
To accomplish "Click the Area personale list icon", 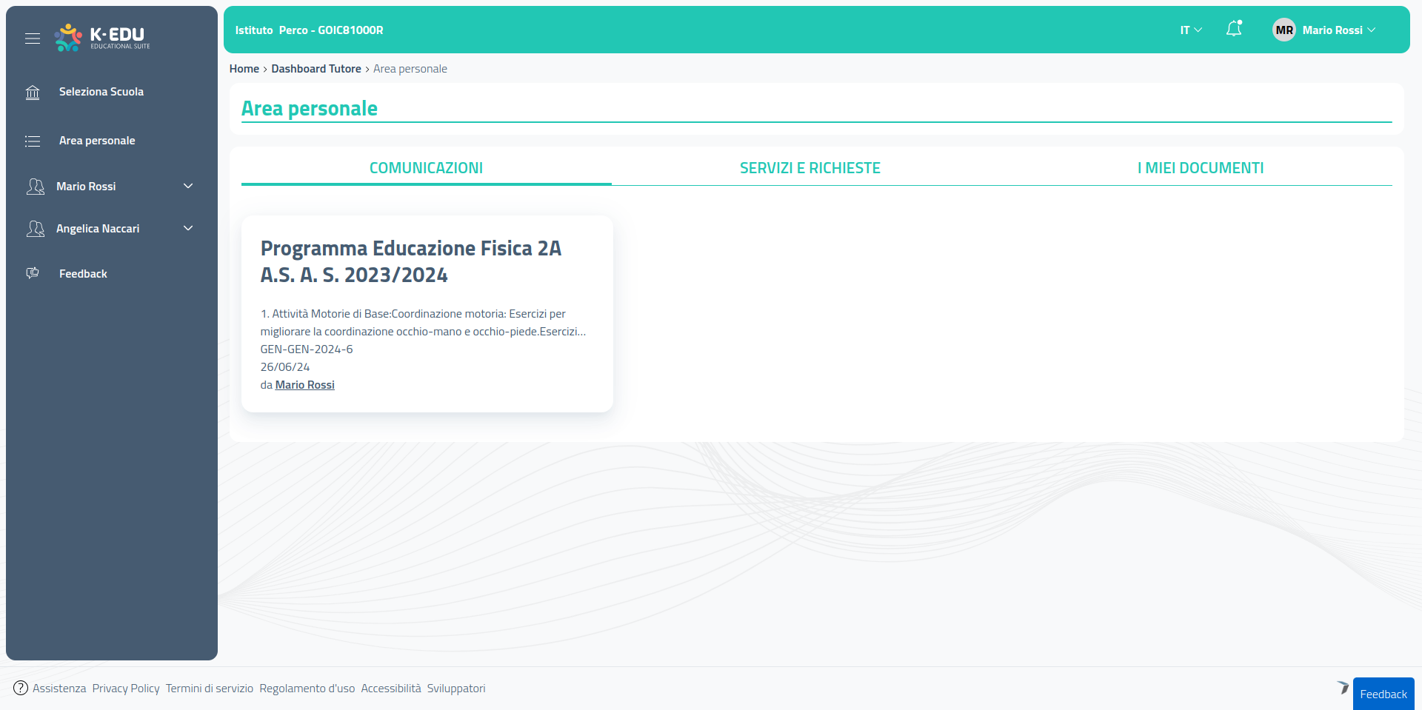I will click(33, 141).
